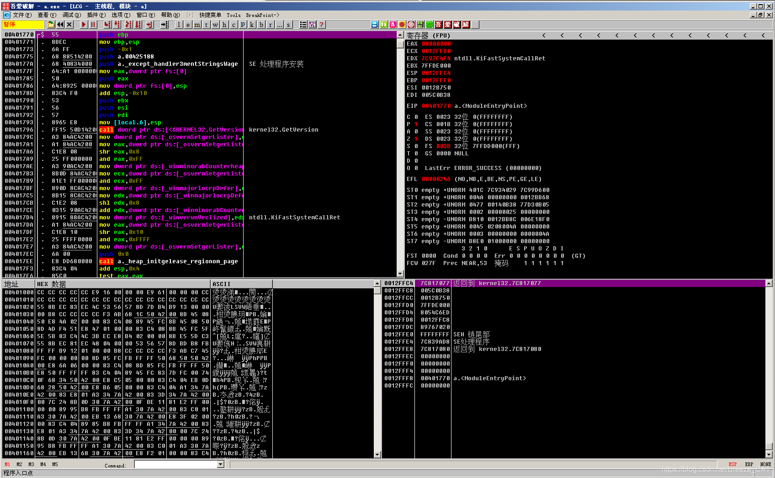Open the 查看(V) View menu
This screenshot has width=775, height=478.
(47, 15)
